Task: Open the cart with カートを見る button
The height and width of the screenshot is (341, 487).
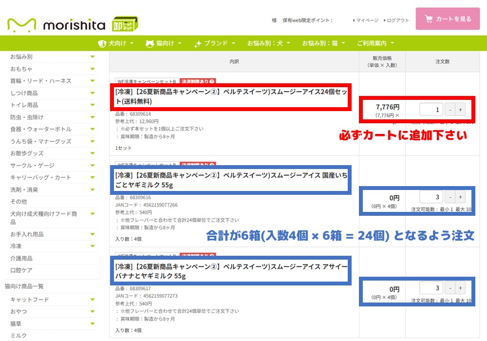Action: [448, 19]
